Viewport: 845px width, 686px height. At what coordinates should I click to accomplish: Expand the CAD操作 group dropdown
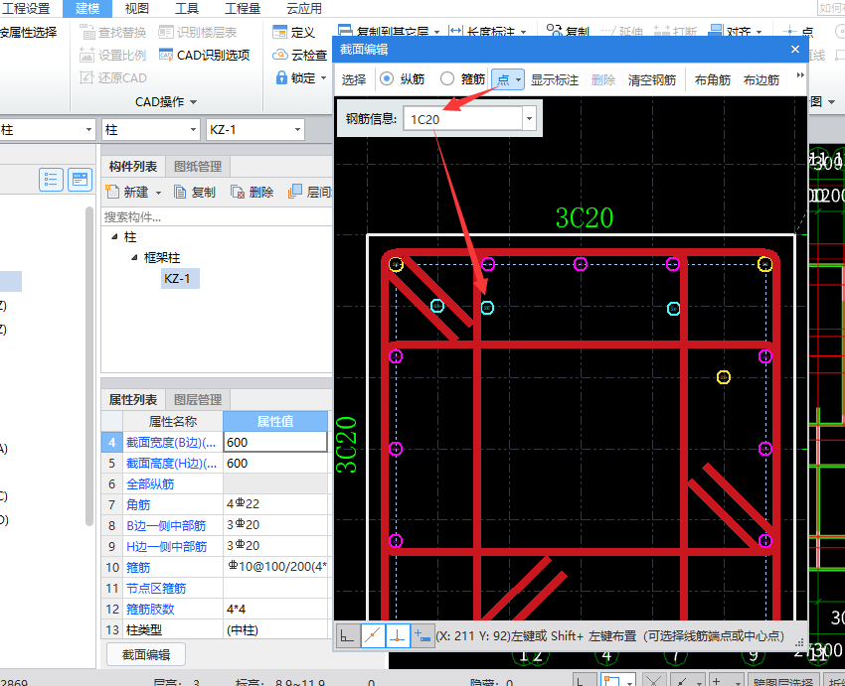[194, 101]
